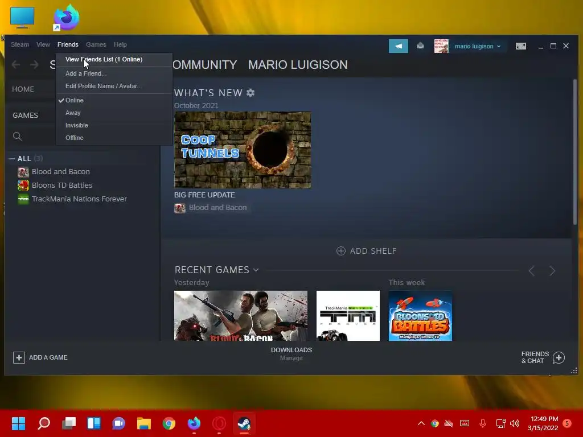The height and width of the screenshot is (437, 583).
Task: Switch to Big Picture mode icon
Action: [520, 46]
